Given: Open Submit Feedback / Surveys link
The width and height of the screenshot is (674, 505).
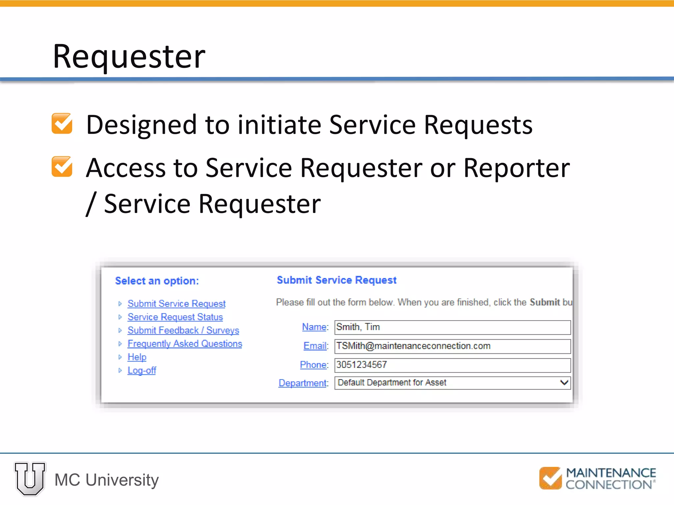Looking at the screenshot, I should click(x=183, y=330).
